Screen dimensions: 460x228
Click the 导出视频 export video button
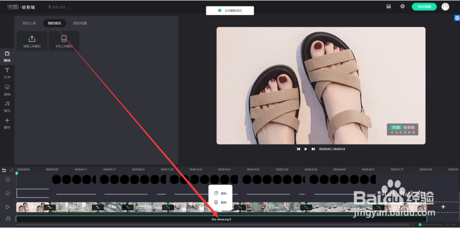pyautogui.click(x=424, y=7)
